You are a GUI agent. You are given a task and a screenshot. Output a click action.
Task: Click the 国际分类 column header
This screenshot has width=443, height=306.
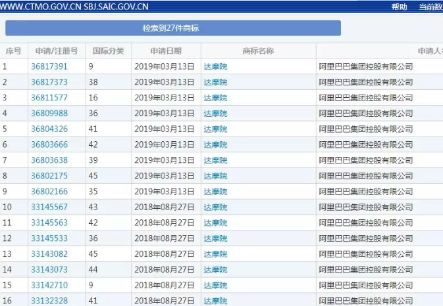pyautogui.click(x=108, y=51)
